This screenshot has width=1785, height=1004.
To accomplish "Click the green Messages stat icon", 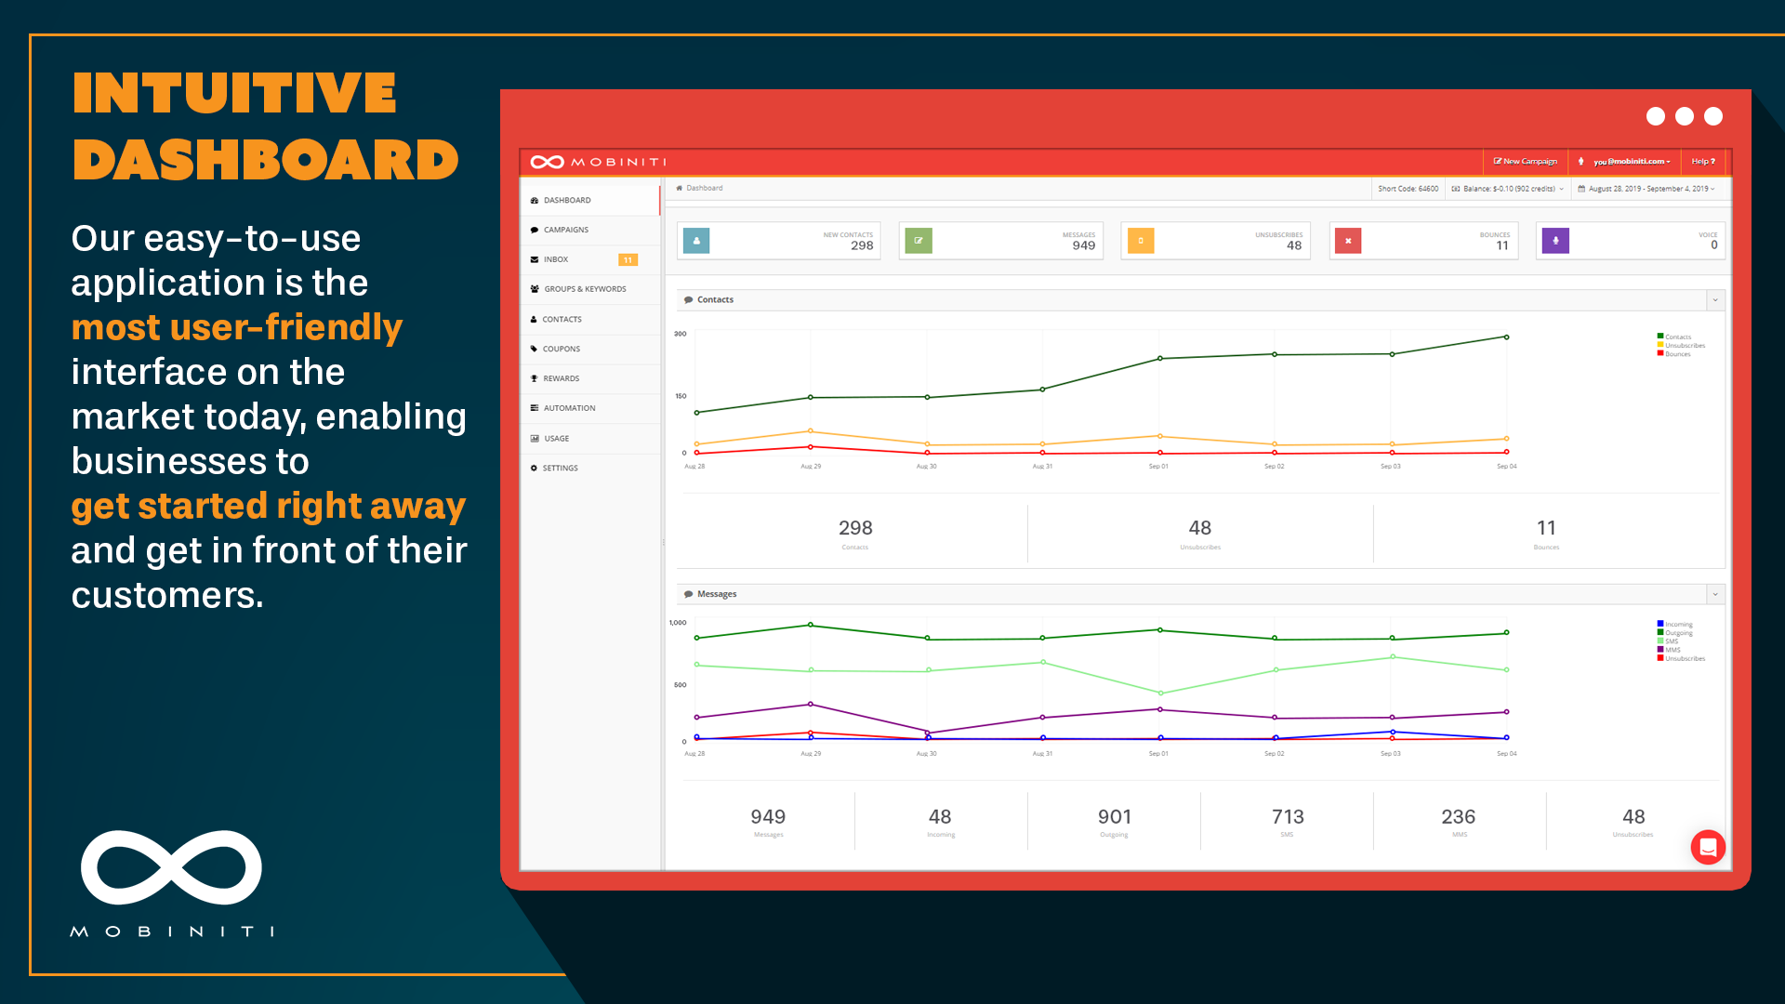I will pyautogui.click(x=918, y=241).
